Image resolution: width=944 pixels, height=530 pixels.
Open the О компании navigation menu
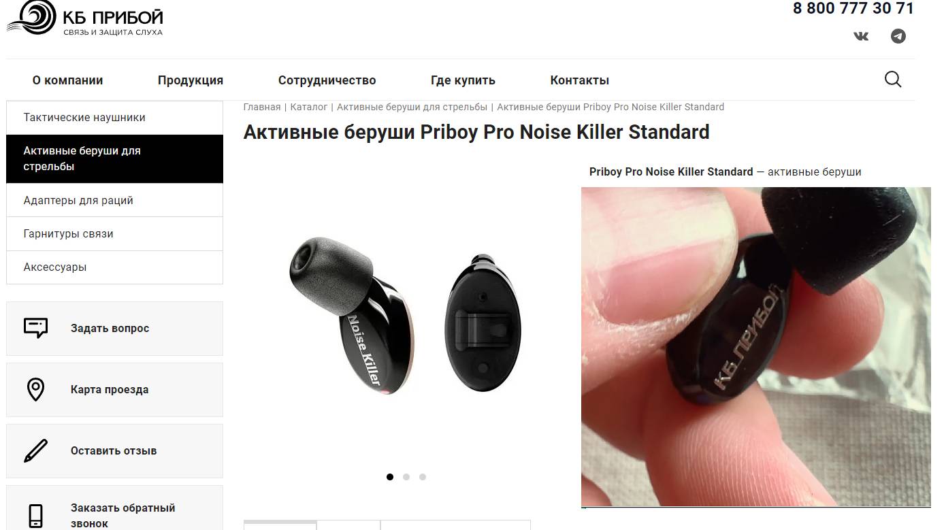pyautogui.click(x=68, y=80)
